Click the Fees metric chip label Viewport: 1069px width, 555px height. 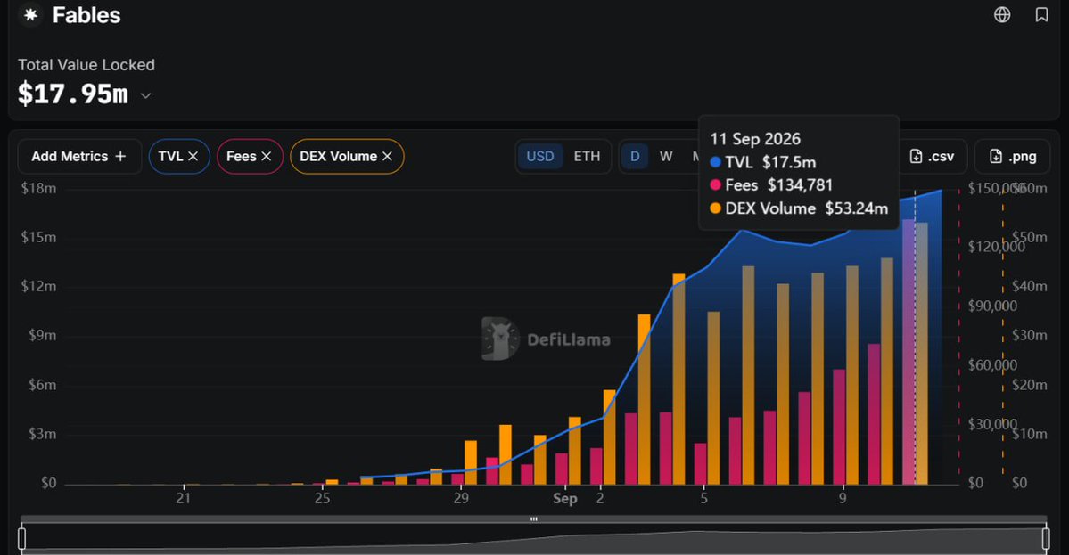pyautogui.click(x=242, y=157)
